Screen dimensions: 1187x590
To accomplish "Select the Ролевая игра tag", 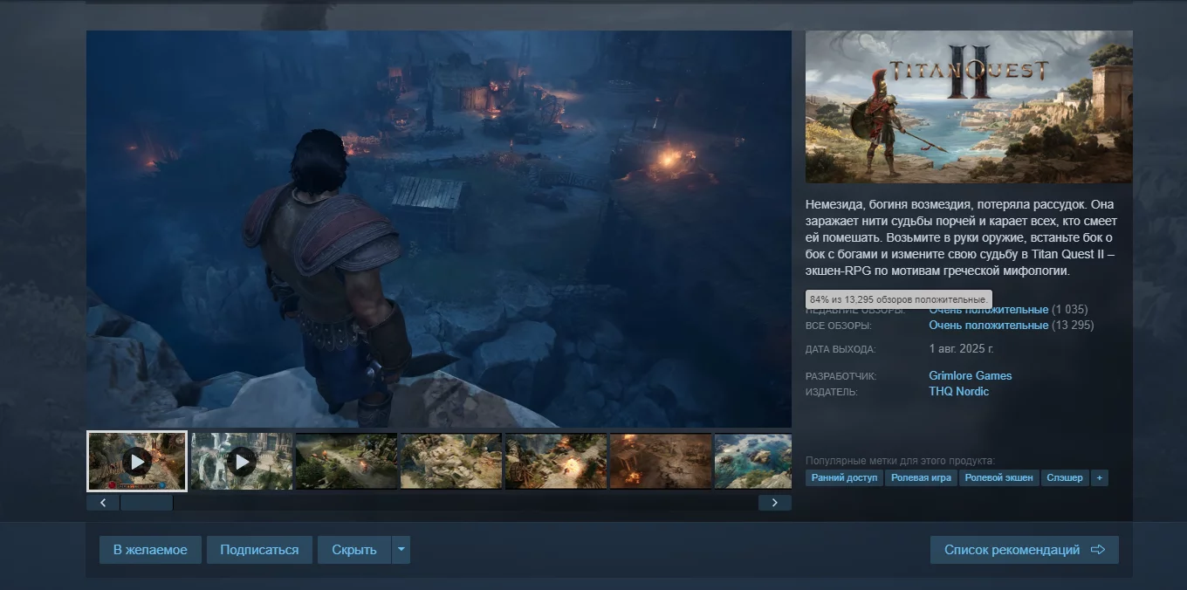I will (922, 478).
